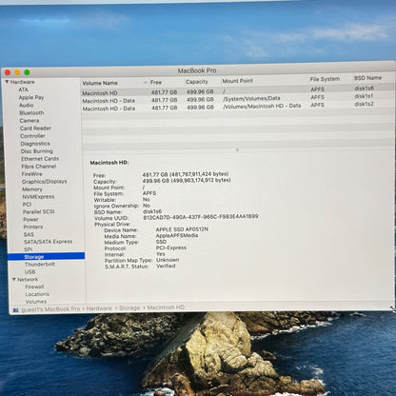The width and height of the screenshot is (396, 396).
Task: Click Storage in the bottom path bar
Action: (x=129, y=307)
